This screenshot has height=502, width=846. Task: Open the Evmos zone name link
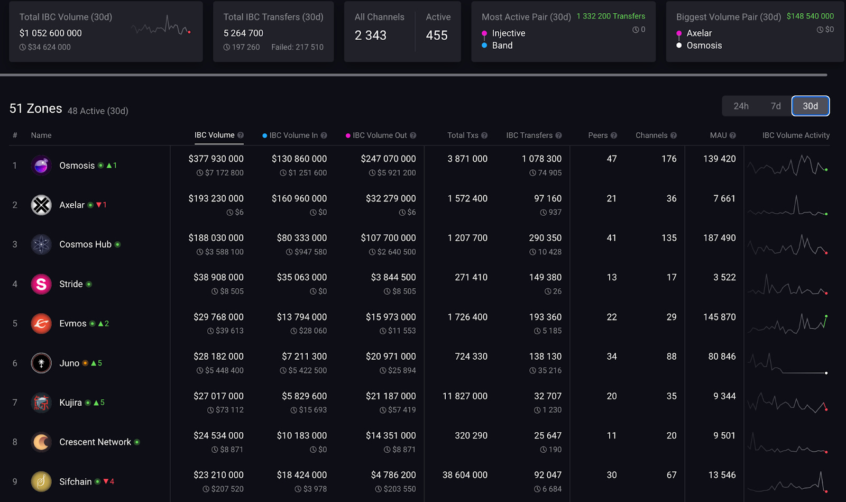(73, 324)
